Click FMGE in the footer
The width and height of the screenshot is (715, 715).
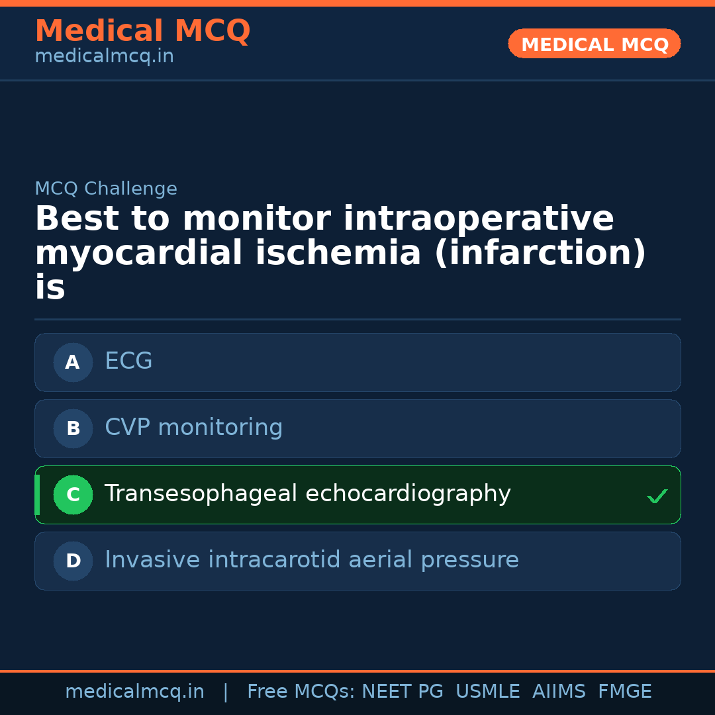point(624,692)
